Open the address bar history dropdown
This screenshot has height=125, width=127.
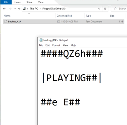[x=99, y=9]
